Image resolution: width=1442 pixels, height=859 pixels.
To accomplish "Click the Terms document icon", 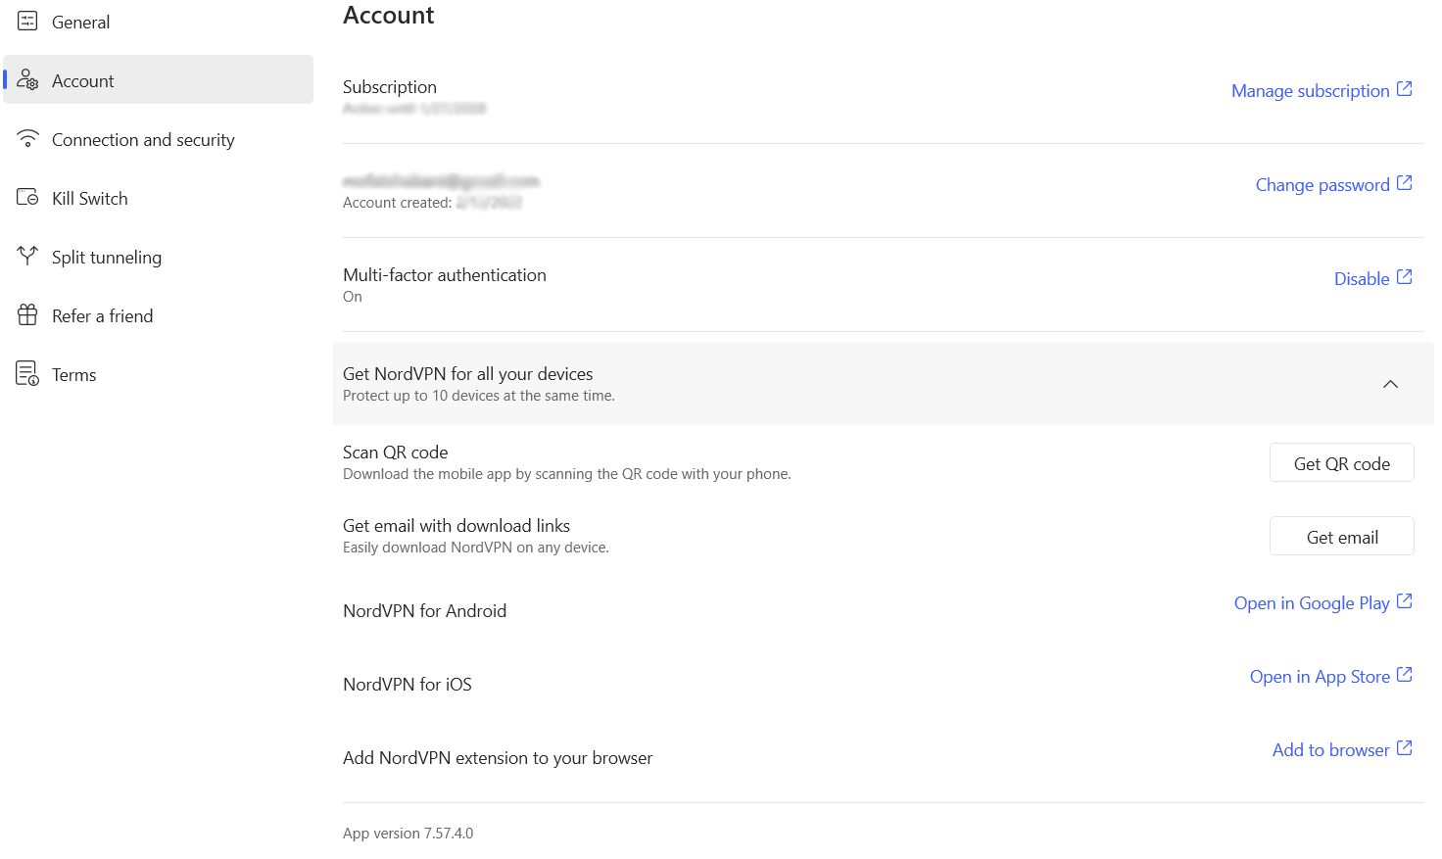I will tap(27, 373).
